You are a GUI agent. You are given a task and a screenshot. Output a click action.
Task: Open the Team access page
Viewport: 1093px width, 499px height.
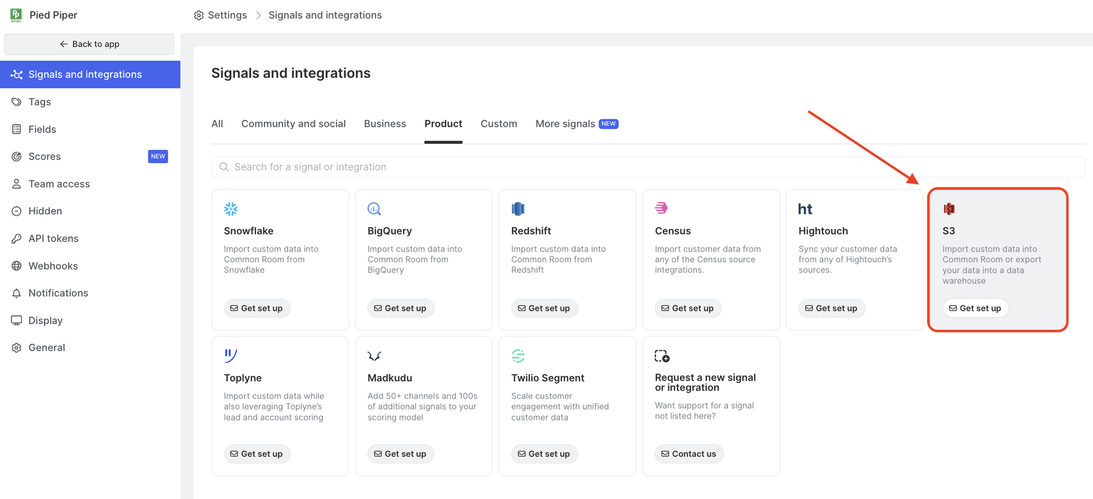coord(90,184)
